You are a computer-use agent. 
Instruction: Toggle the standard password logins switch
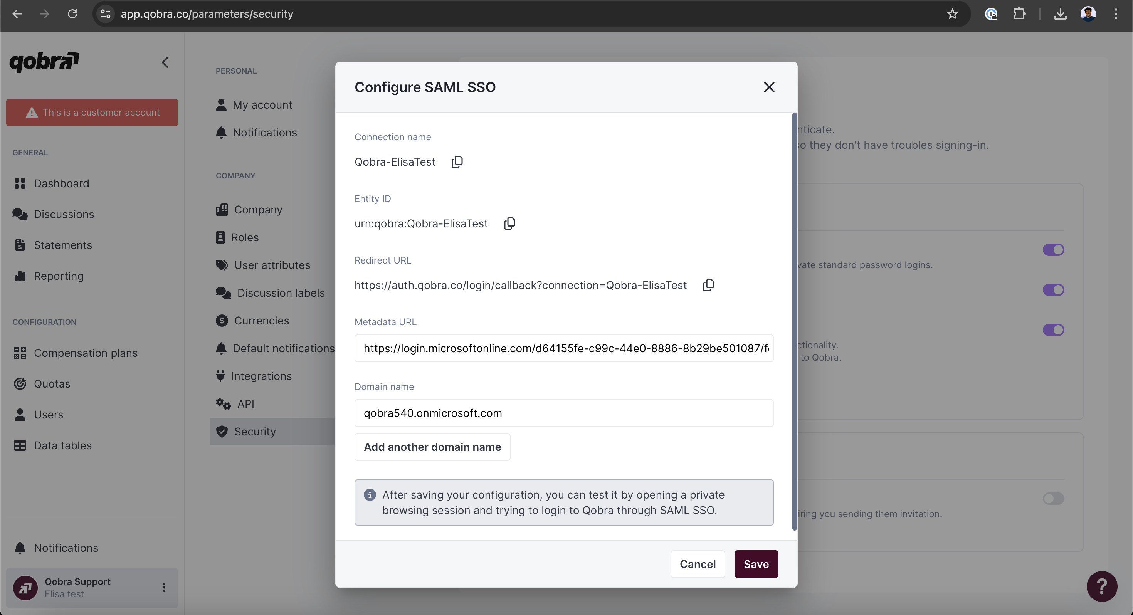pyautogui.click(x=1053, y=250)
